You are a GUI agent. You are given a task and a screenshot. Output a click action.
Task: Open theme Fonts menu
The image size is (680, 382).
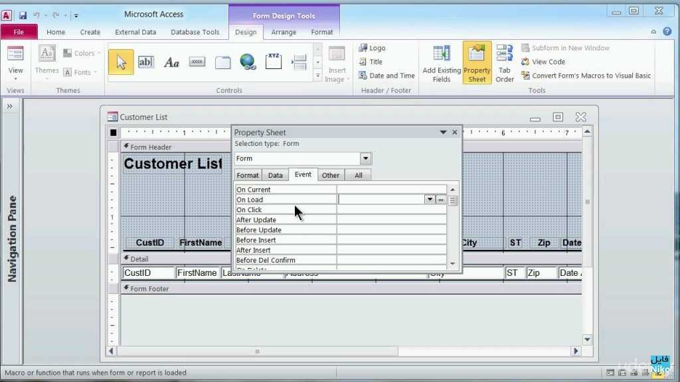[80, 72]
